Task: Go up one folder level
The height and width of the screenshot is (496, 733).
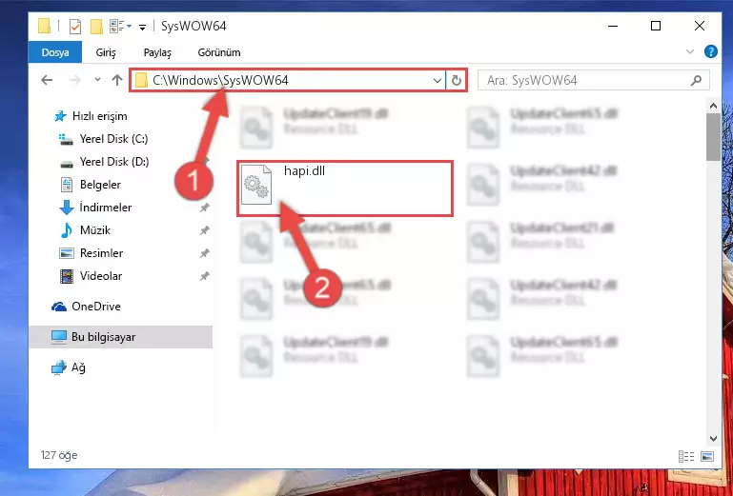Action: [117, 80]
